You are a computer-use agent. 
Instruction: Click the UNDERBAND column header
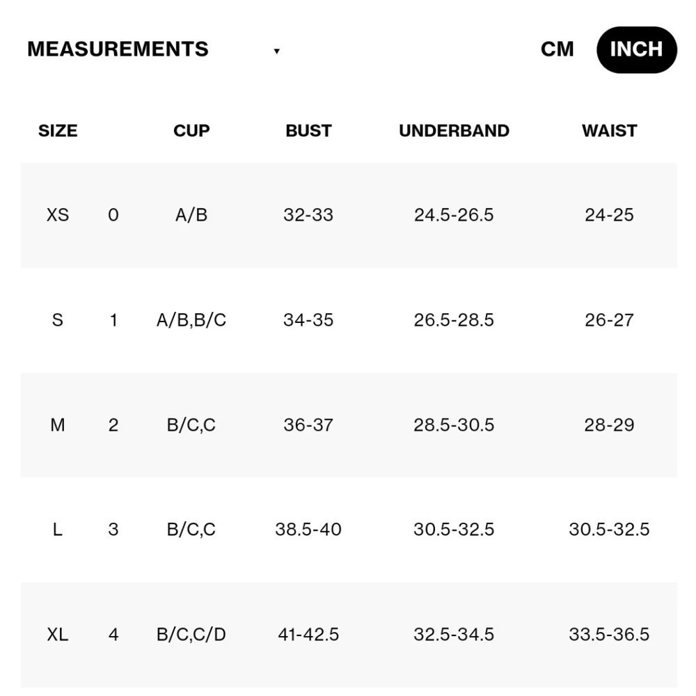point(454,131)
